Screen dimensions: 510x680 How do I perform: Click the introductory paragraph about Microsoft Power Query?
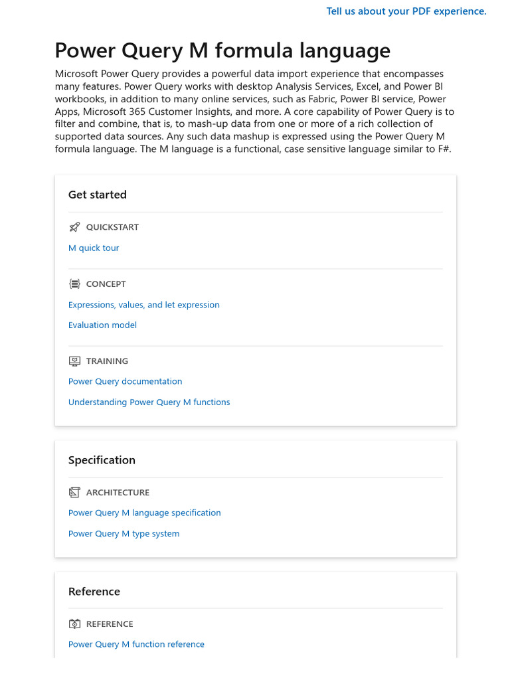coord(255,112)
